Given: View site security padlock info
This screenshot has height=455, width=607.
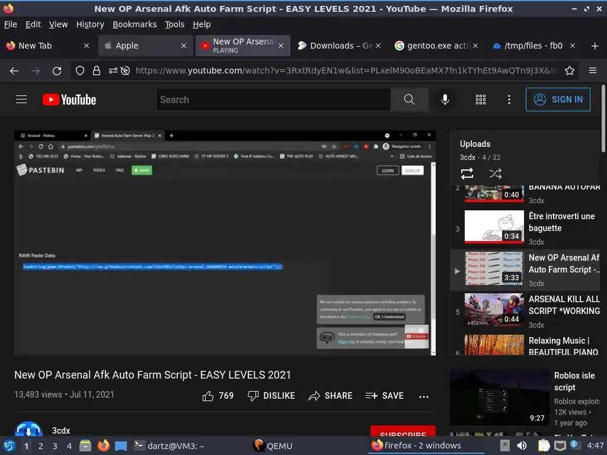Looking at the screenshot, I should tap(97, 71).
